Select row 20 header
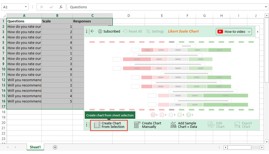The height and width of the screenshot is (154, 269). pos(3,123)
